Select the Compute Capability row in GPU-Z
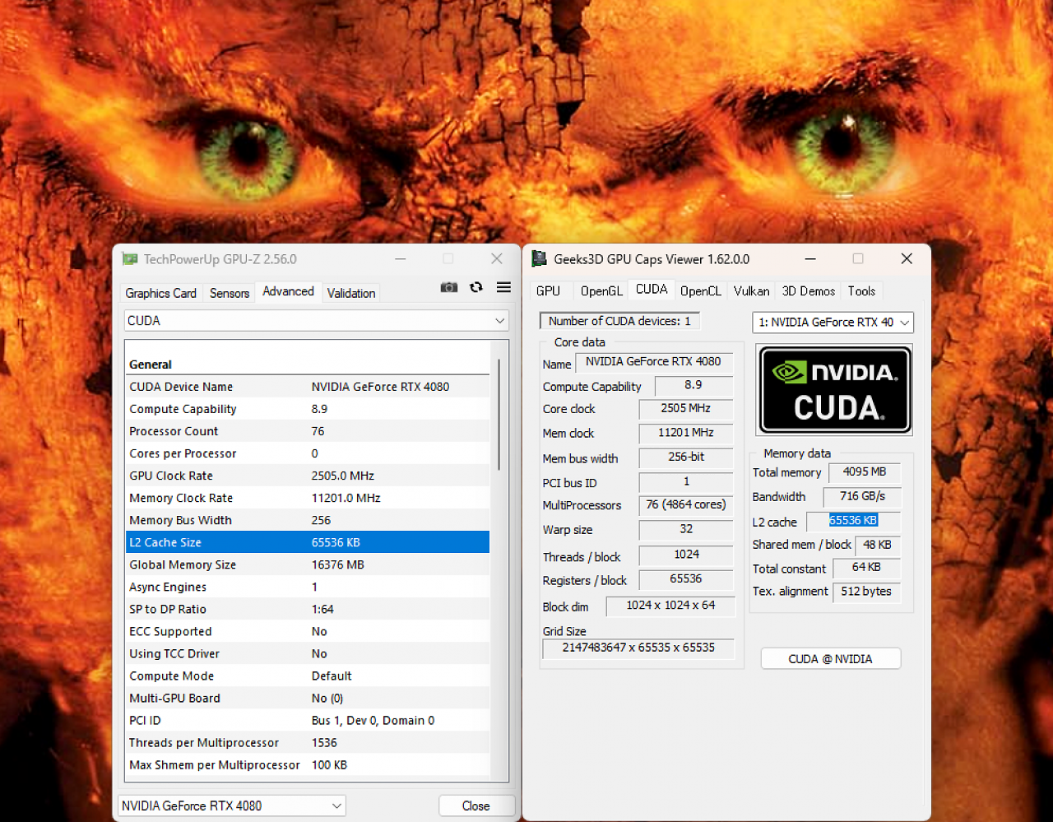Viewport: 1053px width, 822px height. pos(308,409)
